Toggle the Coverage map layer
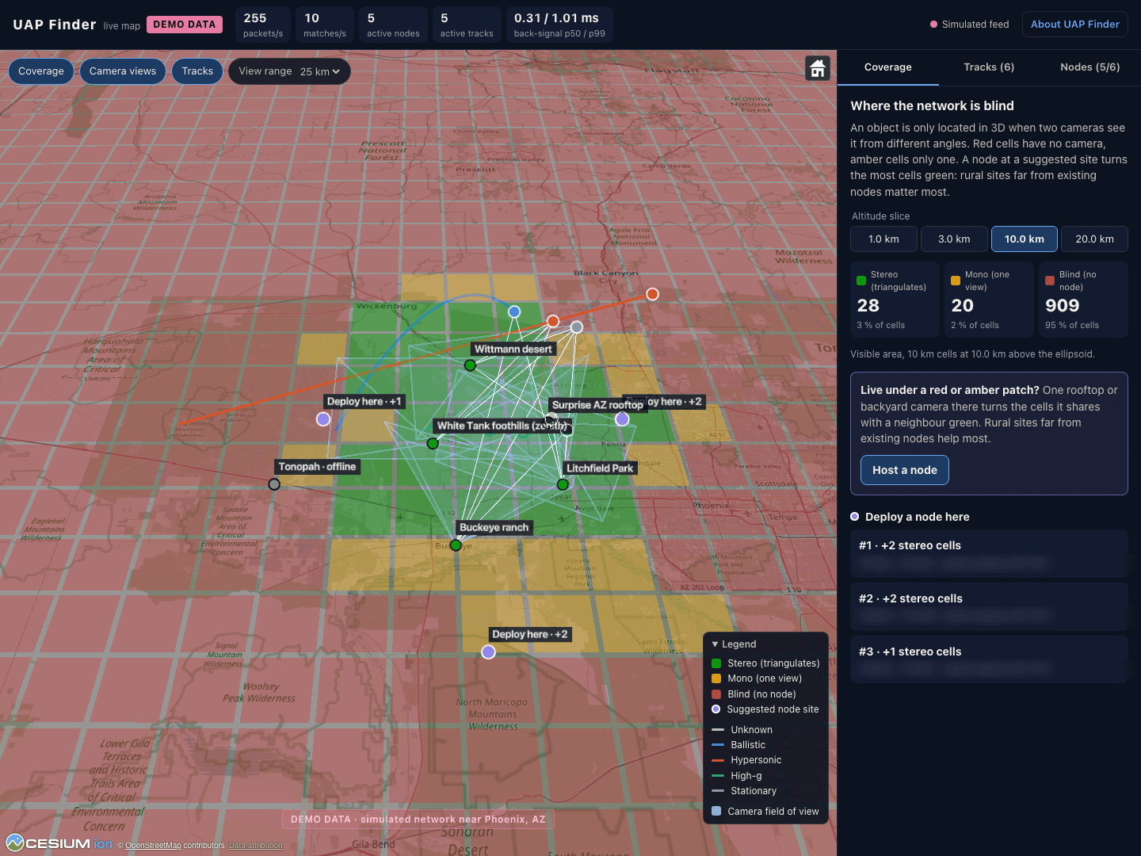1141x856 pixels. coord(41,71)
